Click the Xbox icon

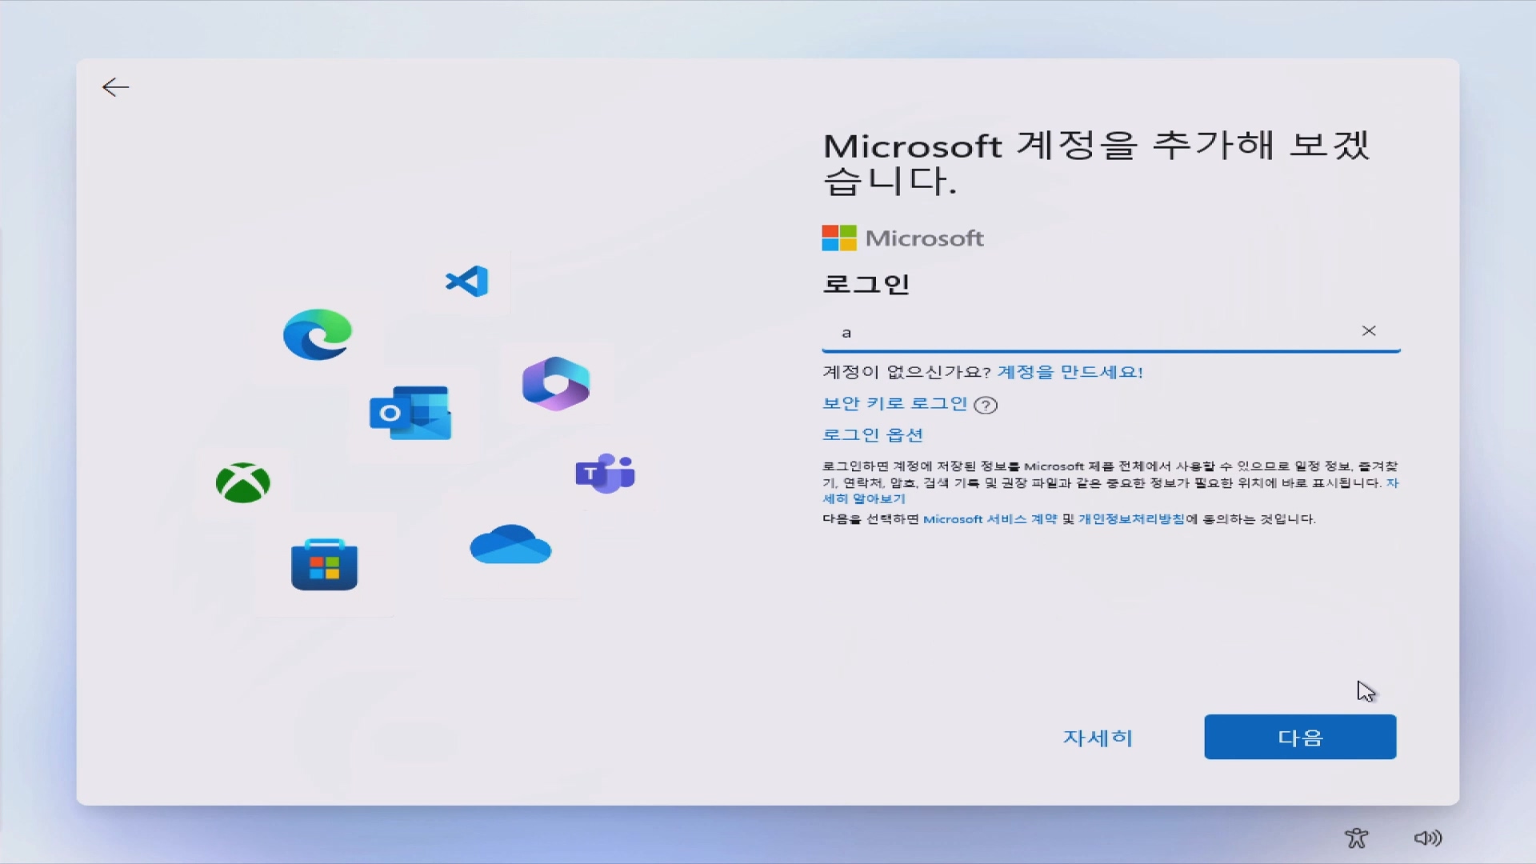click(x=243, y=482)
